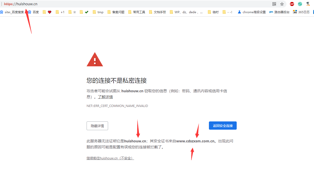Click the QR code generator icon

(274, 4)
